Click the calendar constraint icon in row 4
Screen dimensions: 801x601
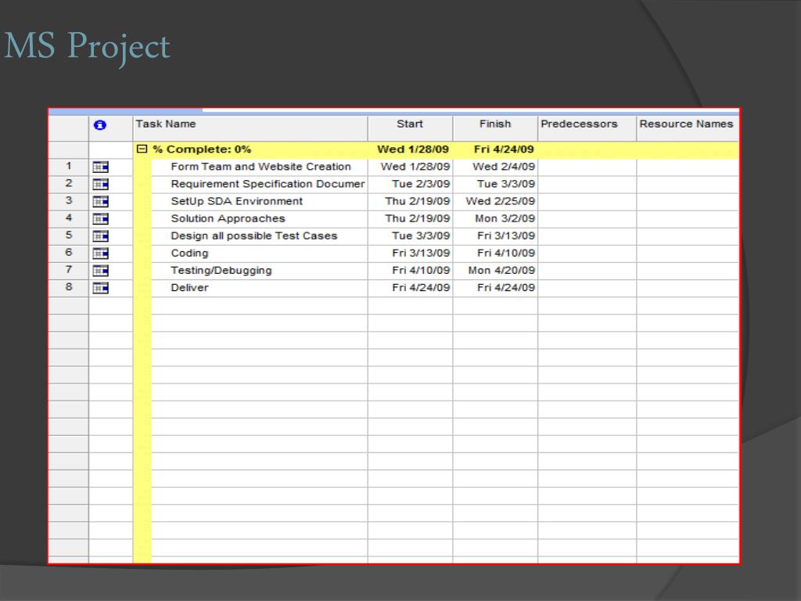(x=101, y=219)
